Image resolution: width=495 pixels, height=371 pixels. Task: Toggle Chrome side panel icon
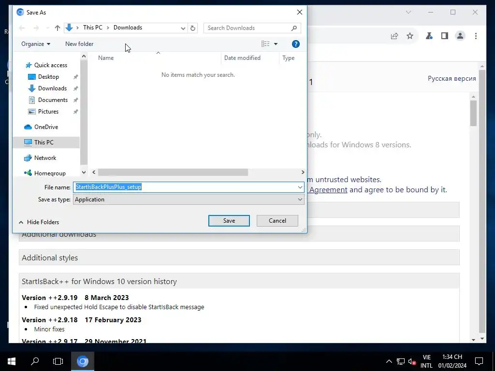coord(445,36)
